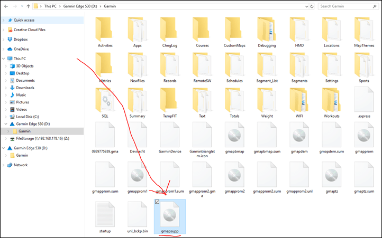Expand the Network tree node

(3, 165)
